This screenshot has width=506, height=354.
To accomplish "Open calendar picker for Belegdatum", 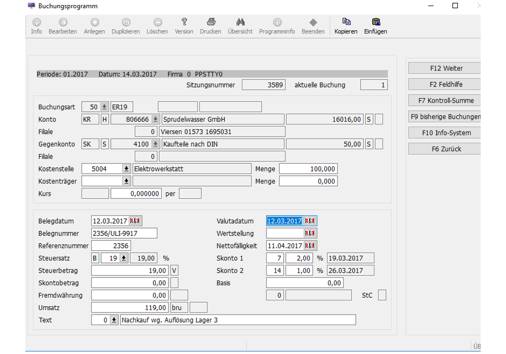I will (x=136, y=221).
